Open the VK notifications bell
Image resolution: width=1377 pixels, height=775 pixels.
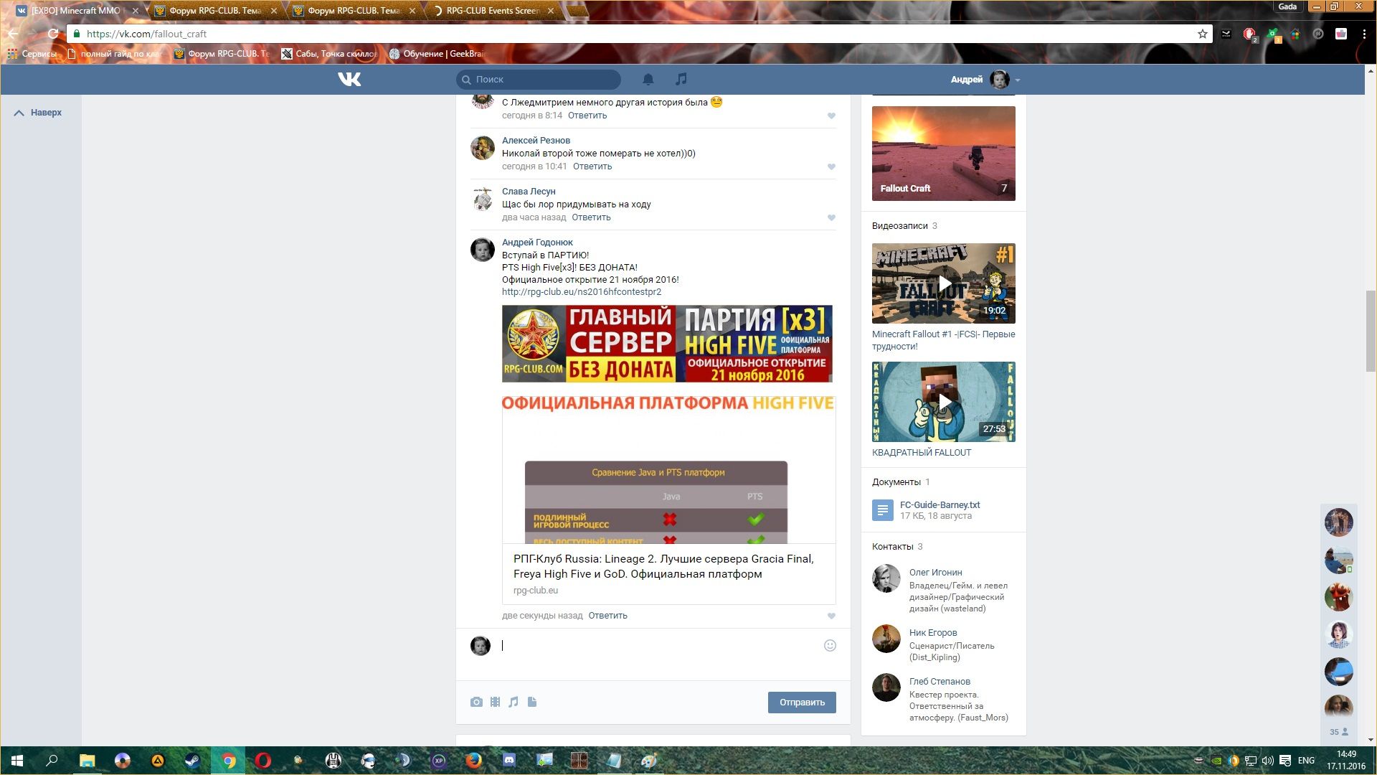click(648, 79)
